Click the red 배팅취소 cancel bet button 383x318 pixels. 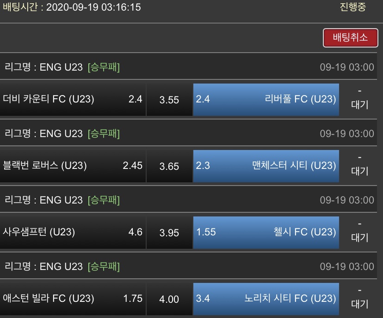click(x=350, y=37)
